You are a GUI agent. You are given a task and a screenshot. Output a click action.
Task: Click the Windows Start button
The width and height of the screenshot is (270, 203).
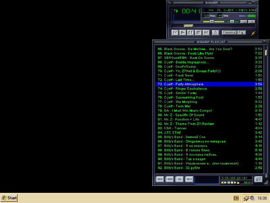tap(9, 198)
